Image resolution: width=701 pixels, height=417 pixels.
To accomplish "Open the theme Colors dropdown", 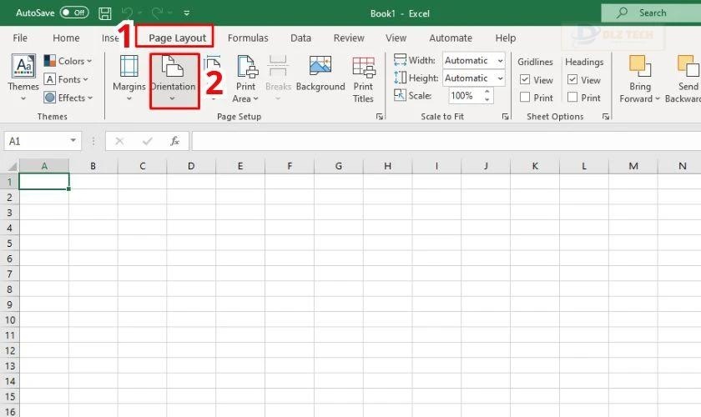I will pyautogui.click(x=68, y=61).
